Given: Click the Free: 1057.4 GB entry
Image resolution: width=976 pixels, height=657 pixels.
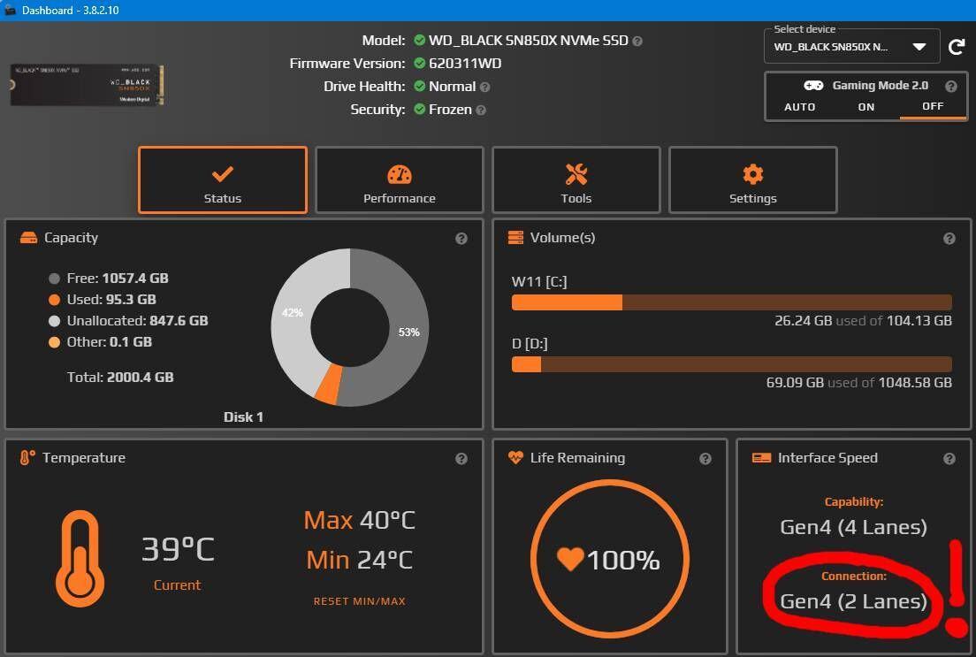Looking at the screenshot, I should [x=118, y=279].
